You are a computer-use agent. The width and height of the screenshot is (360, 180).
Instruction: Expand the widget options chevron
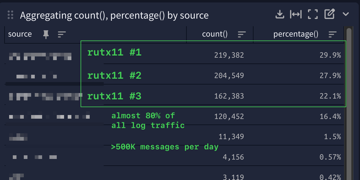pyautogui.click(x=346, y=14)
